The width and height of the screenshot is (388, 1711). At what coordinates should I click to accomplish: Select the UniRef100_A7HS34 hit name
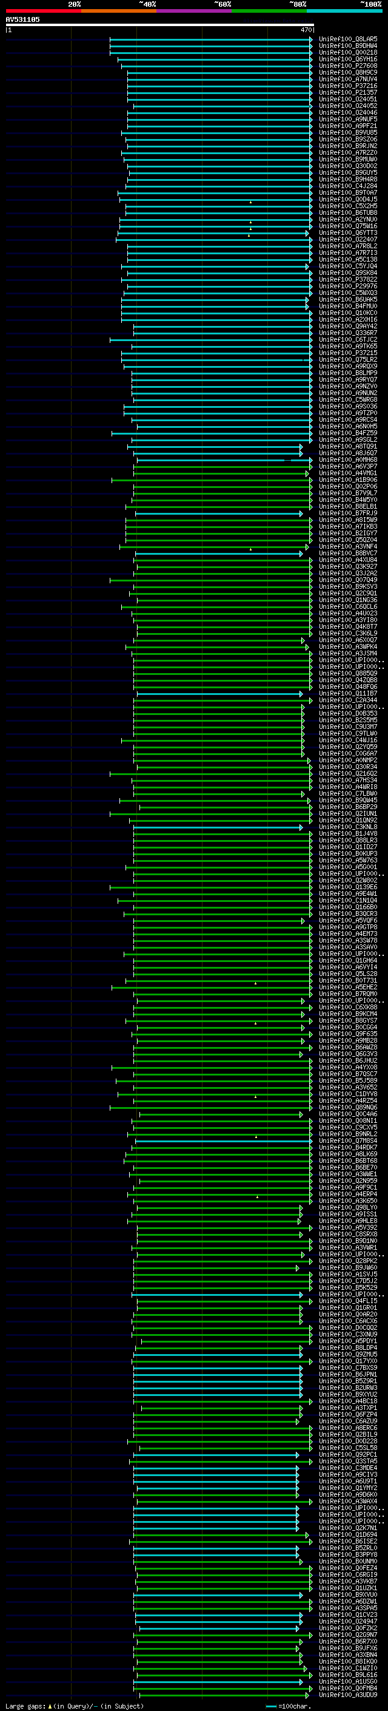click(347, 781)
